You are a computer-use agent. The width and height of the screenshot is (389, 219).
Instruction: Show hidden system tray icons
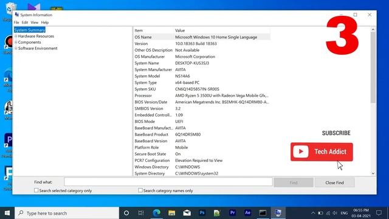click(313, 213)
